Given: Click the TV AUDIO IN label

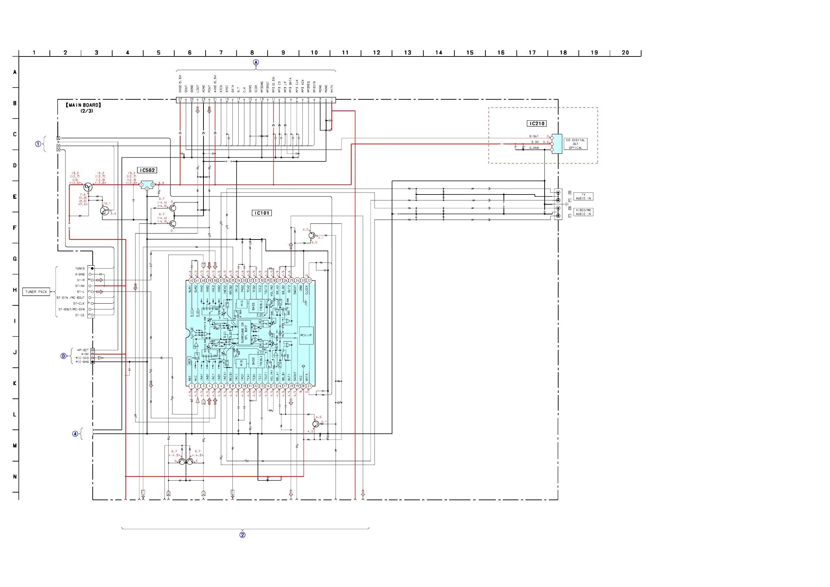Looking at the screenshot, I should pyautogui.click(x=583, y=197).
